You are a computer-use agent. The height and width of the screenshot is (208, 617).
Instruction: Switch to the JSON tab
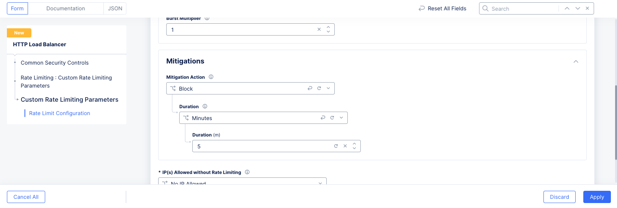(x=115, y=8)
